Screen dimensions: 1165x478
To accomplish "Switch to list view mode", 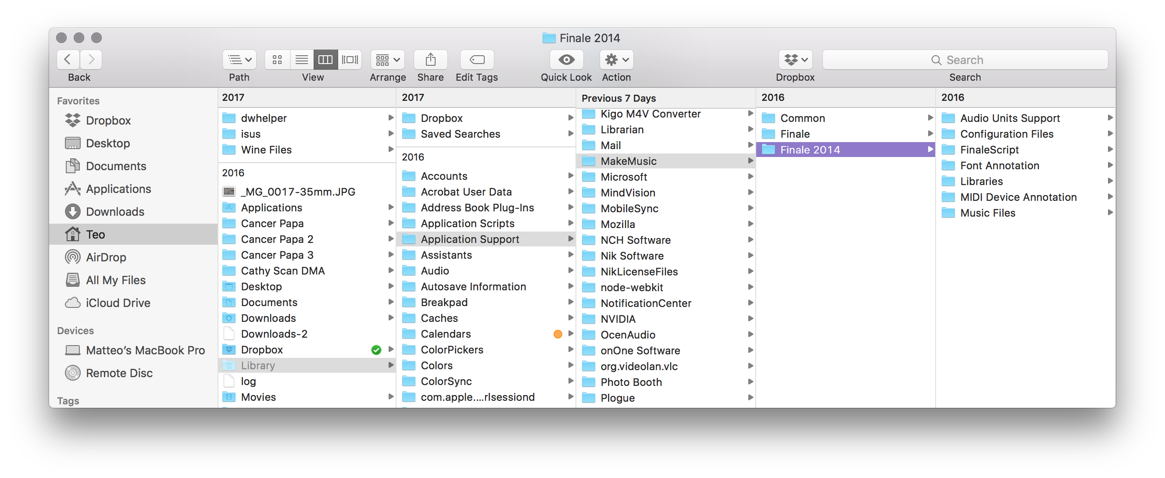I will point(302,60).
